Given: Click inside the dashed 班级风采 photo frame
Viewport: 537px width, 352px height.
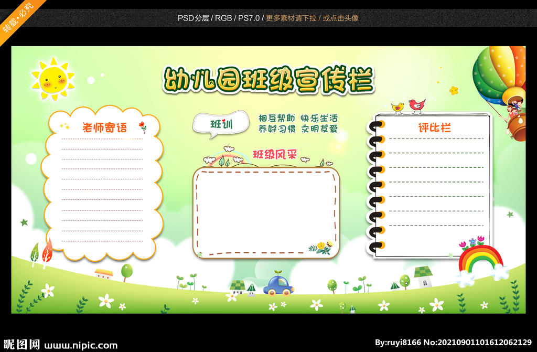Looking at the screenshot, I should pyautogui.click(x=266, y=212).
